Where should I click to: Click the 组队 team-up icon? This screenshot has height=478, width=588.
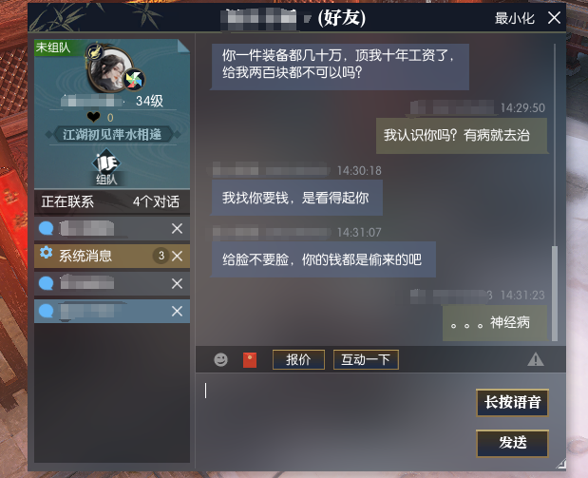pyautogui.click(x=106, y=167)
